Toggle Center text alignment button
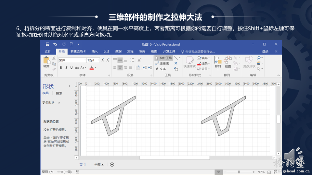This screenshot has width=312, height=175. click(120, 68)
